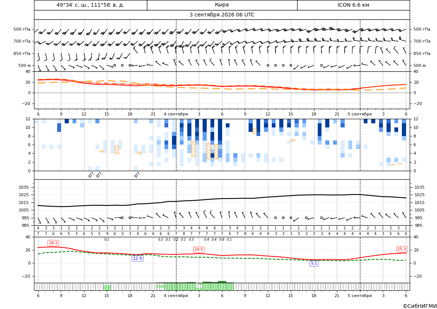
Task: Click the ICON 6.6 км model header
Action: point(353,5)
